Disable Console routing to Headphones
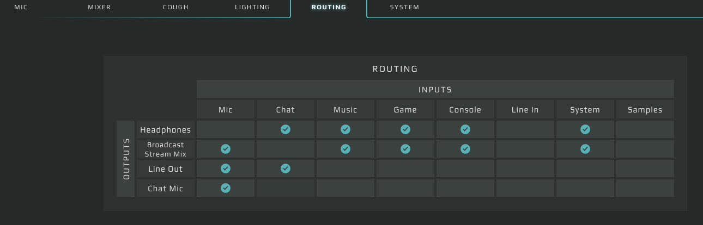 pos(465,129)
